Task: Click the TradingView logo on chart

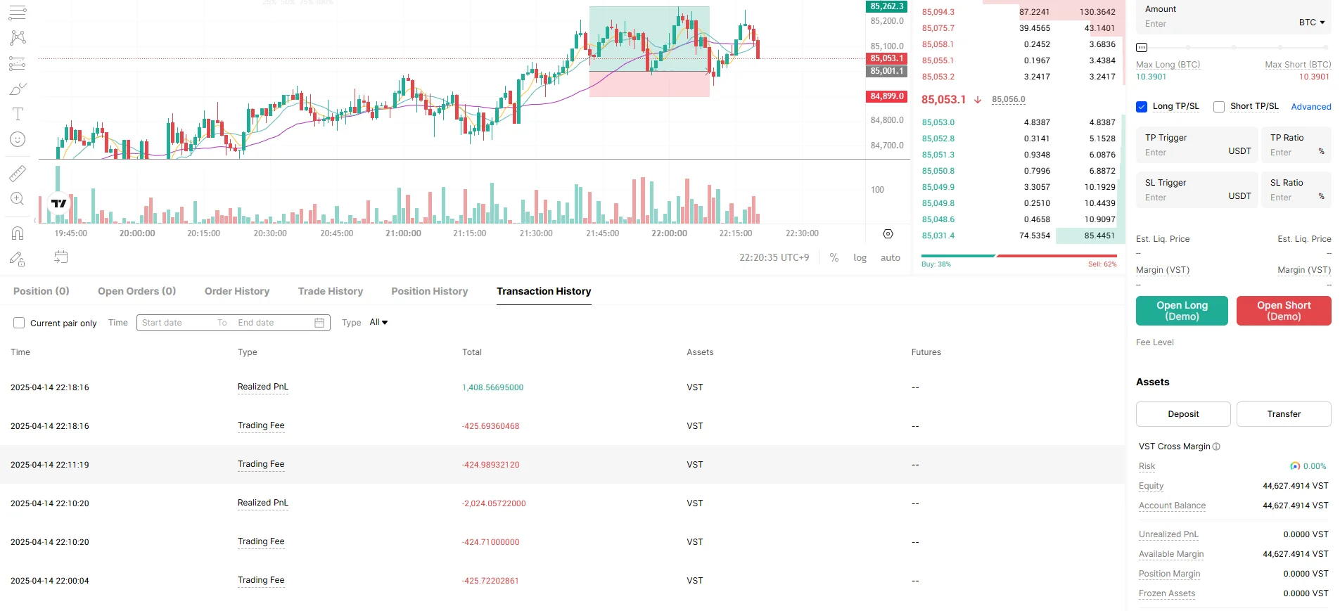Action: (x=59, y=203)
